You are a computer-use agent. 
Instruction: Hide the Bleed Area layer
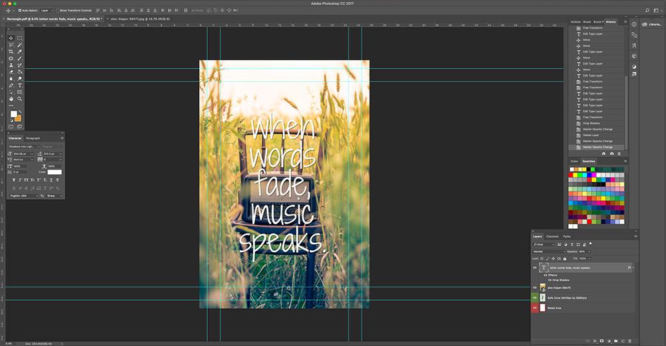[534, 308]
